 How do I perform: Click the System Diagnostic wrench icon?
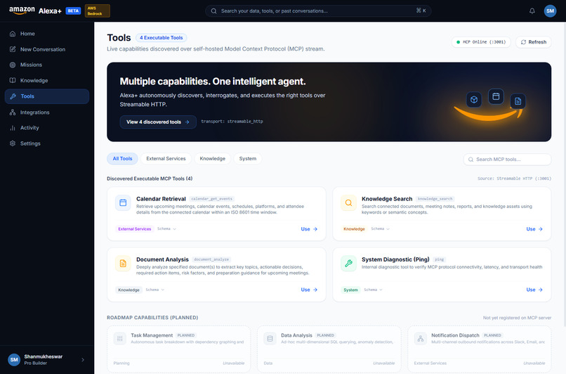pos(348,264)
